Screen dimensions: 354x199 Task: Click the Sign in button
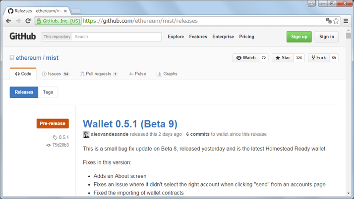click(x=326, y=37)
